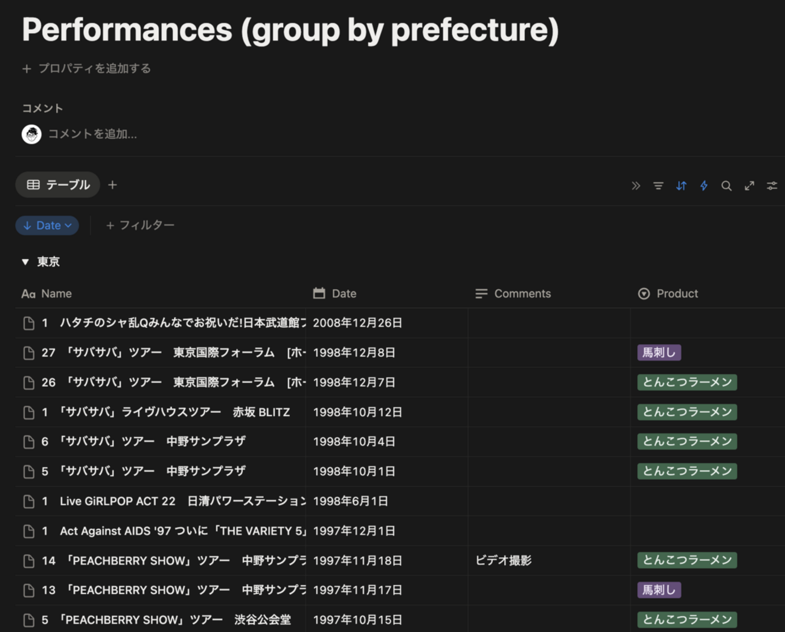The height and width of the screenshot is (632, 785).
Task: Click the purple 馬刺し tag dated 1998年12月8日
Action: tap(659, 353)
